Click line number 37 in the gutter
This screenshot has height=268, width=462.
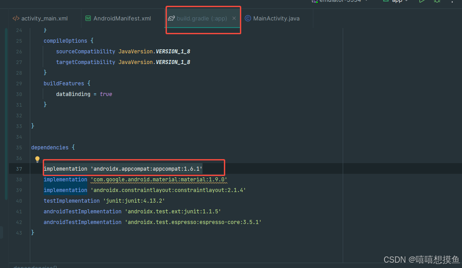coord(19,168)
